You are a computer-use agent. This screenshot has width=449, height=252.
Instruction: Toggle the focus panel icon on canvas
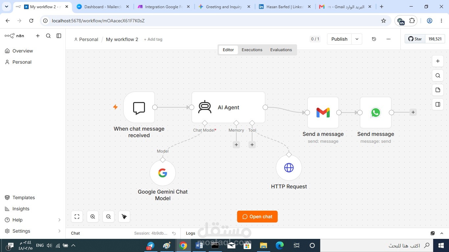pyautogui.click(x=438, y=104)
